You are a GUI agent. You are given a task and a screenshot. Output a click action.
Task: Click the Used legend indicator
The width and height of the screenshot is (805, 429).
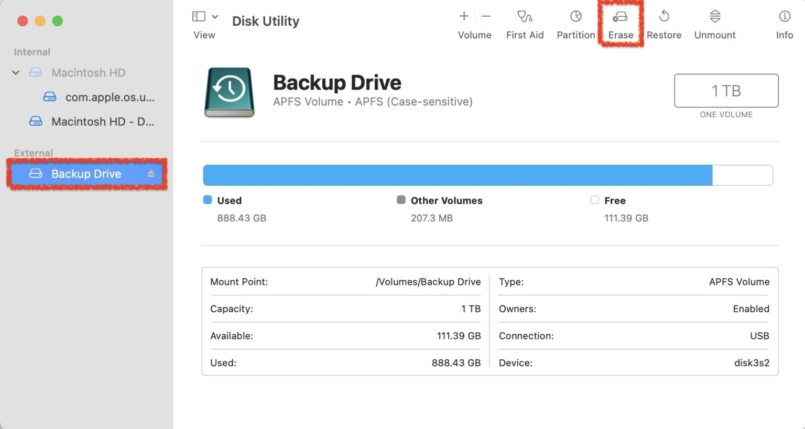point(206,200)
